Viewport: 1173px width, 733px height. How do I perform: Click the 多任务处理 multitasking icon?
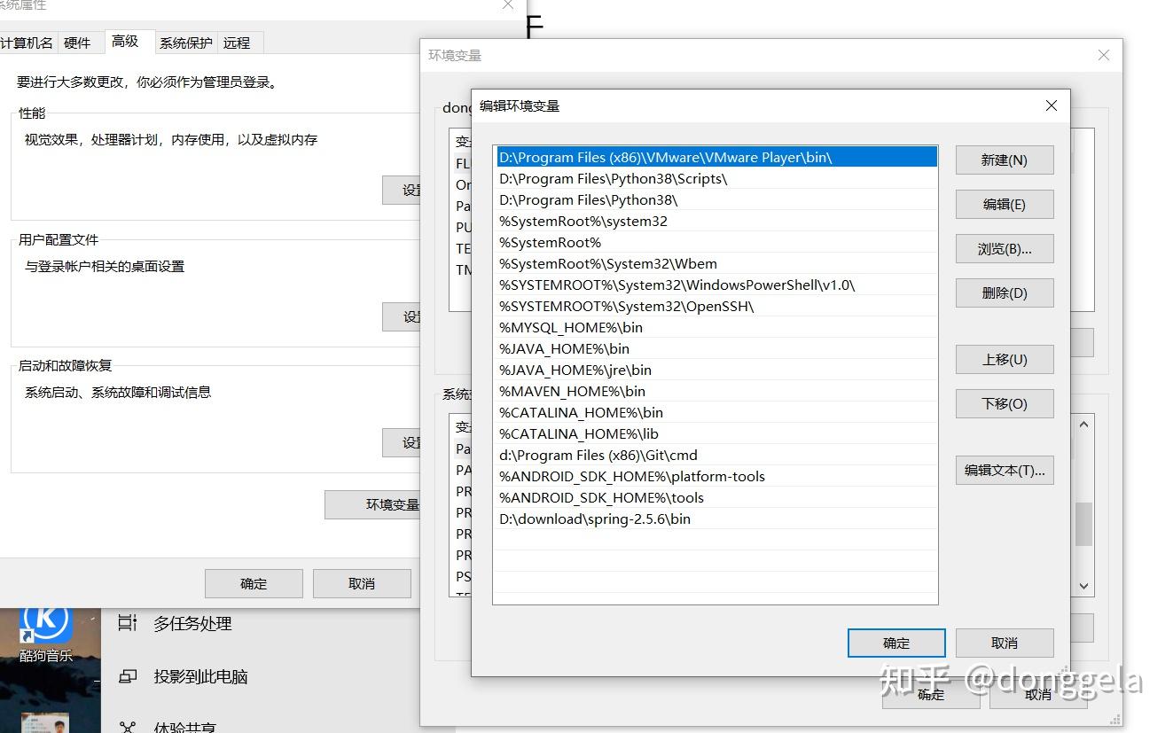[x=127, y=623]
